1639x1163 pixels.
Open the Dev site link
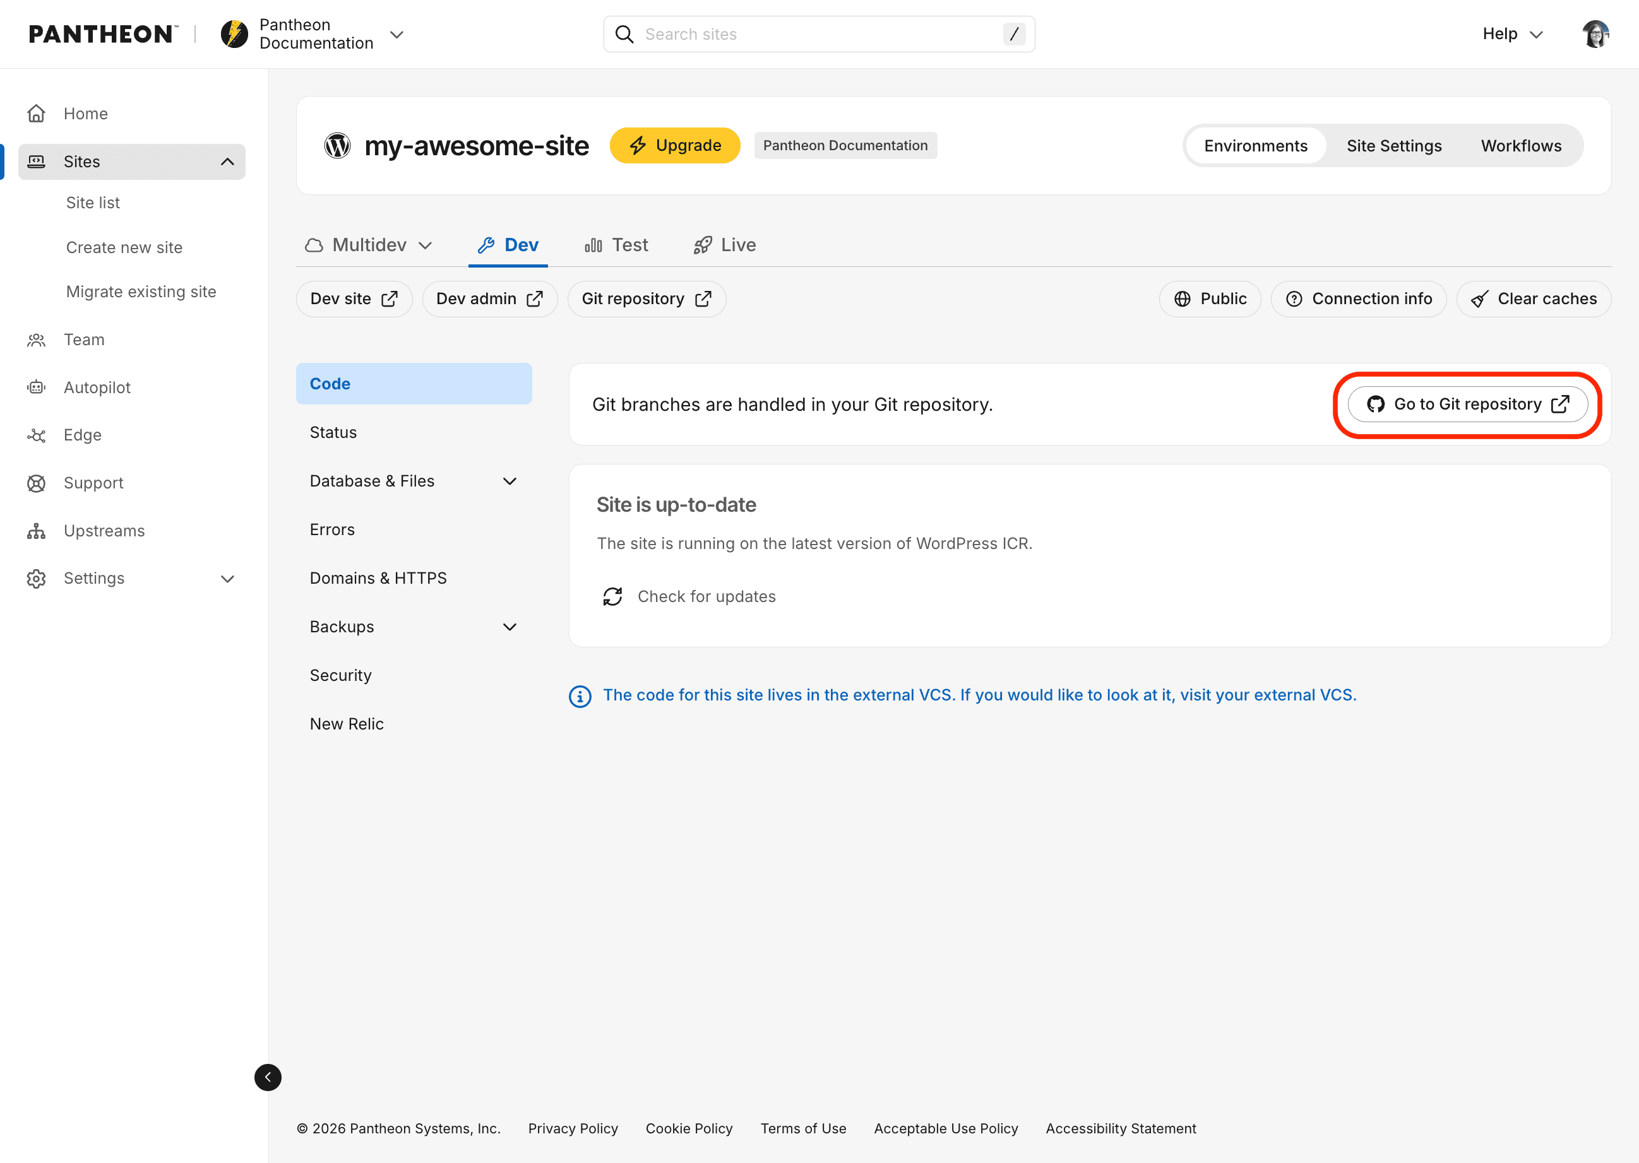[x=354, y=299]
